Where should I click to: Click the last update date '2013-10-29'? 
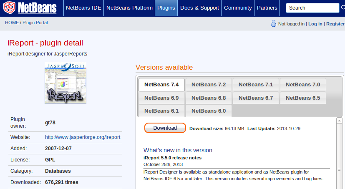point(289,129)
